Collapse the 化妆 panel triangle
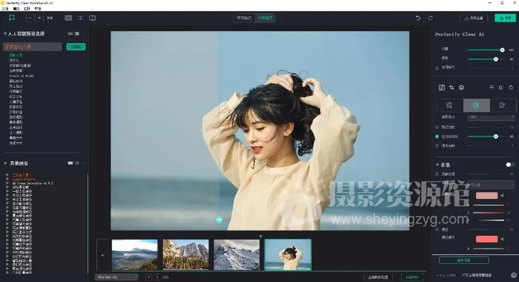Image resolution: width=519 pixels, height=282 pixels. [x=437, y=165]
